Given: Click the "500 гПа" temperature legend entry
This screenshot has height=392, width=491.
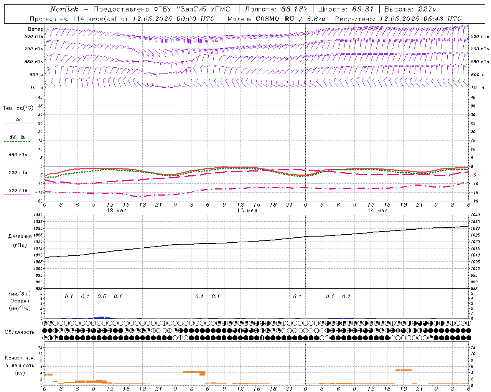Looking at the screenshot, I should click(x=18, y=190).
